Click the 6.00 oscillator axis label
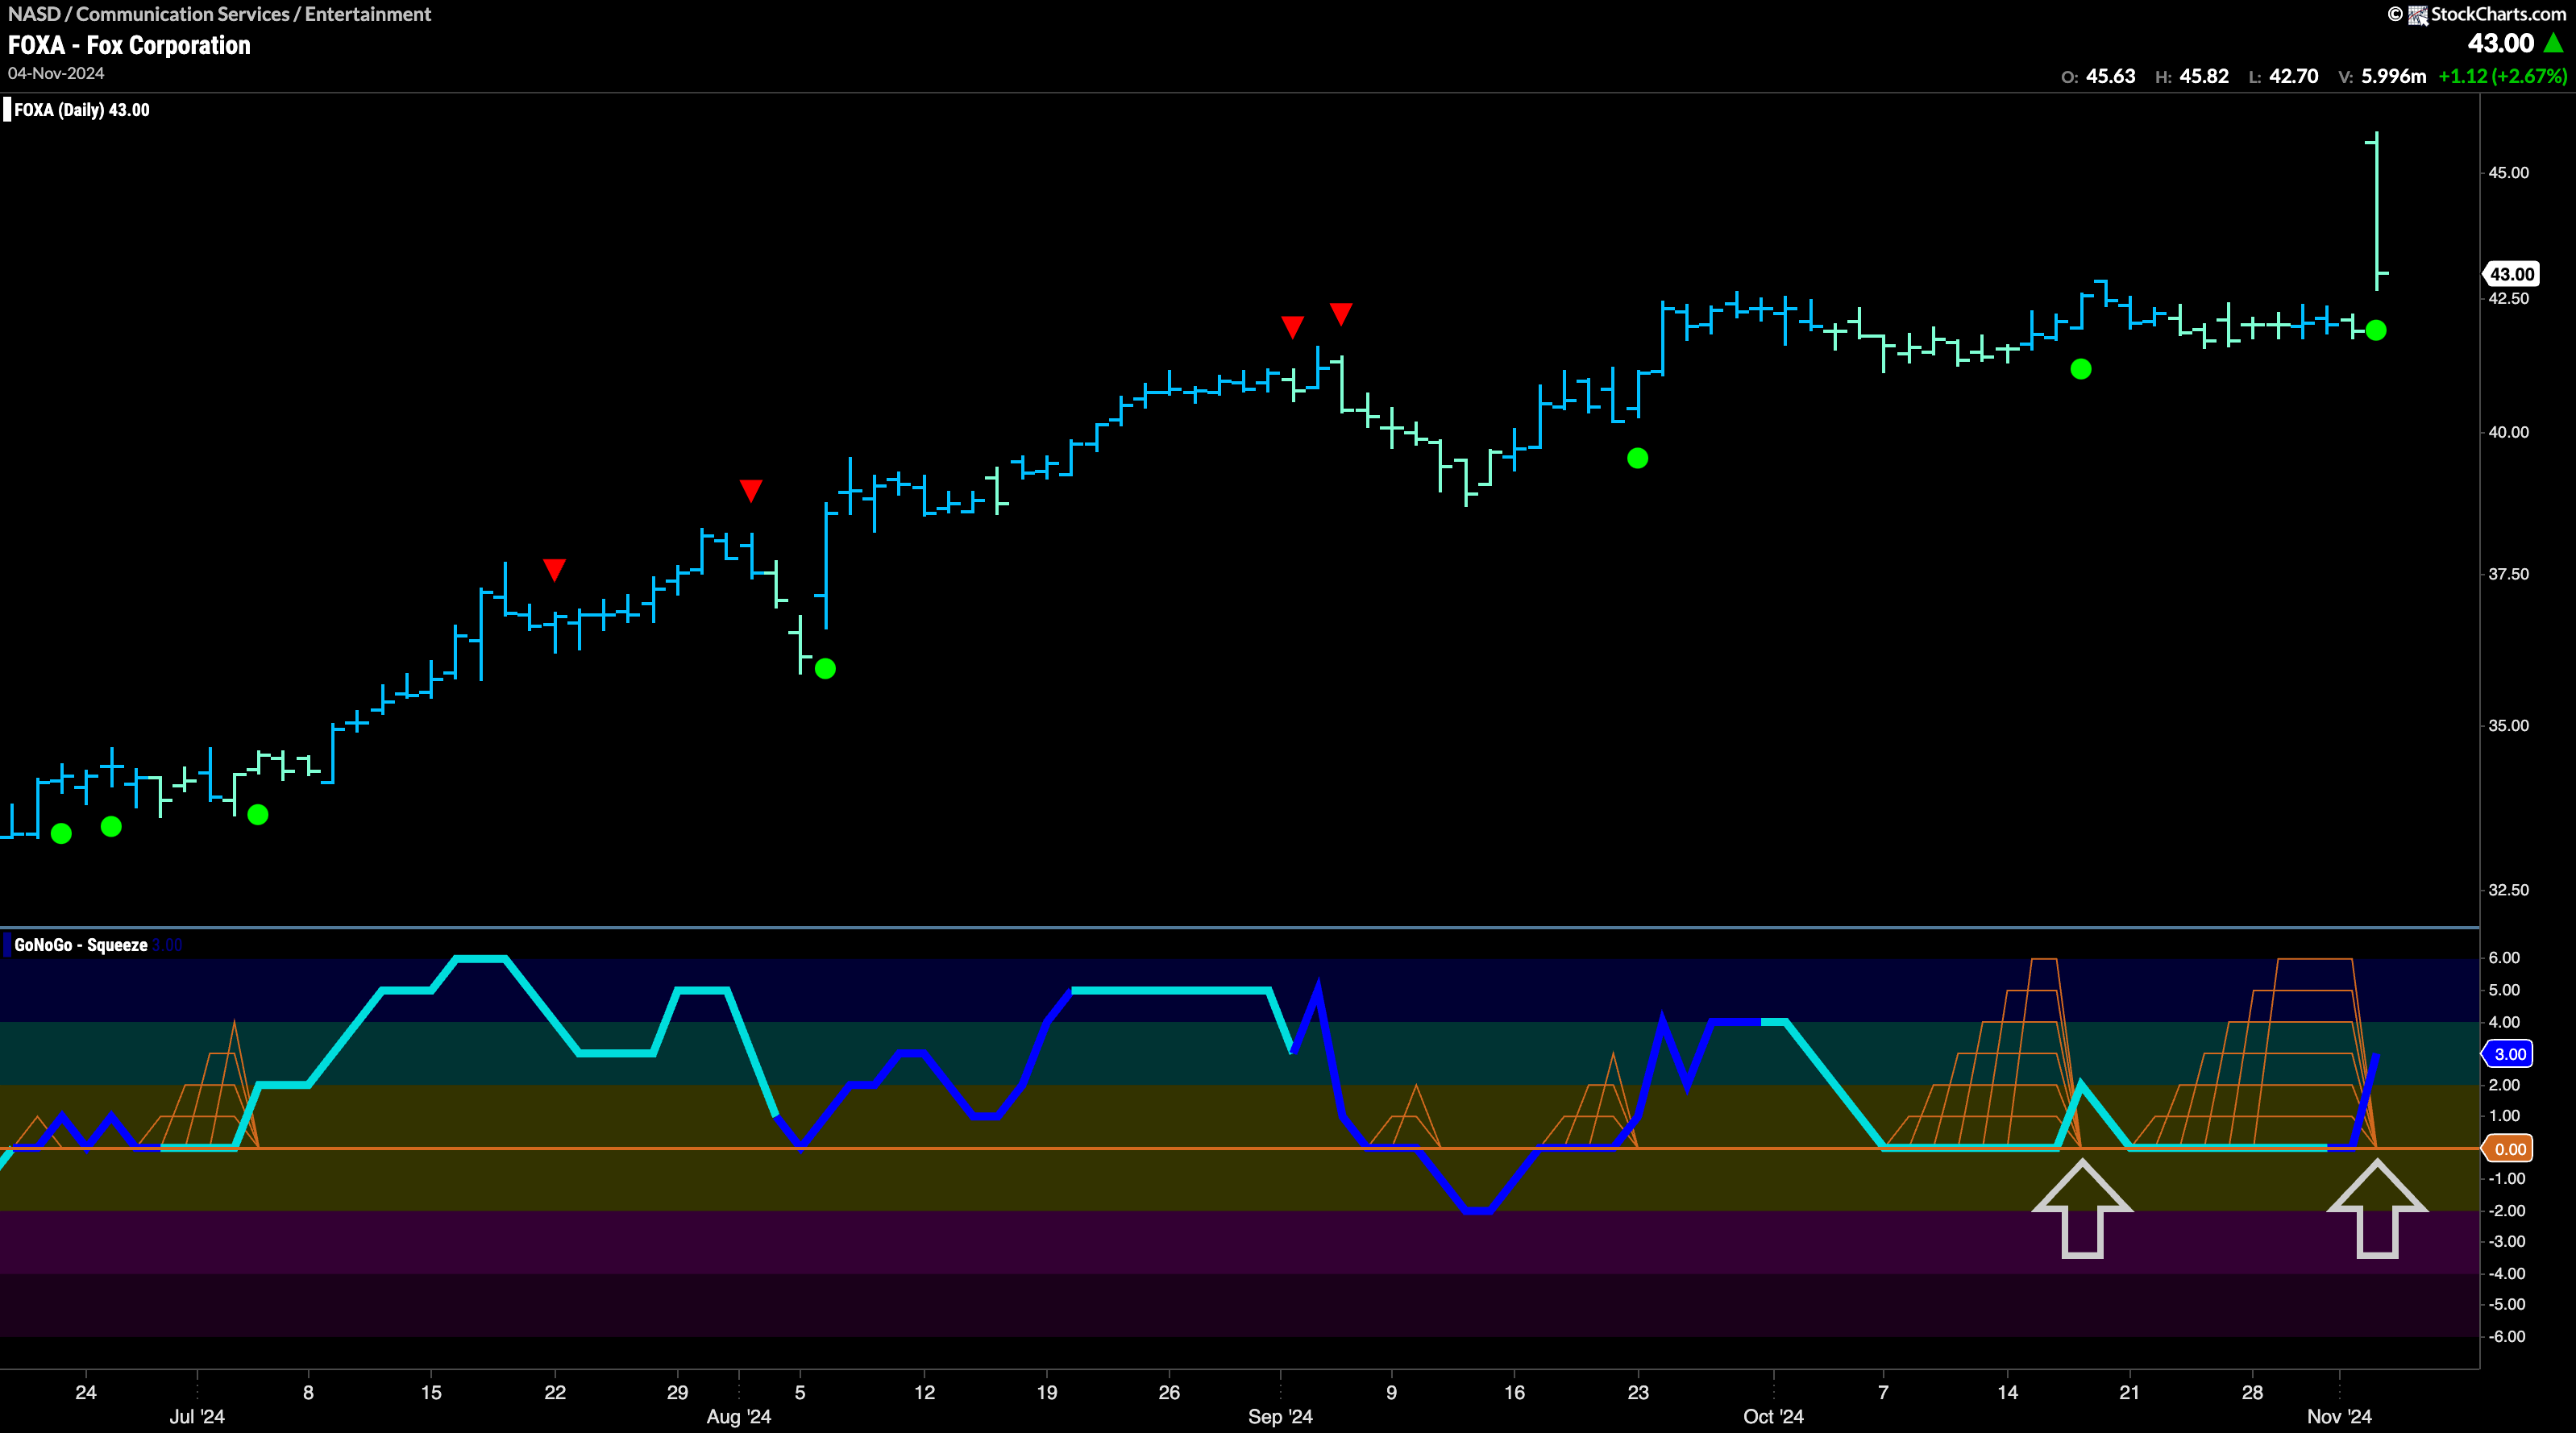This screenshot has width=2576, height=1433. coord(2504,958)
